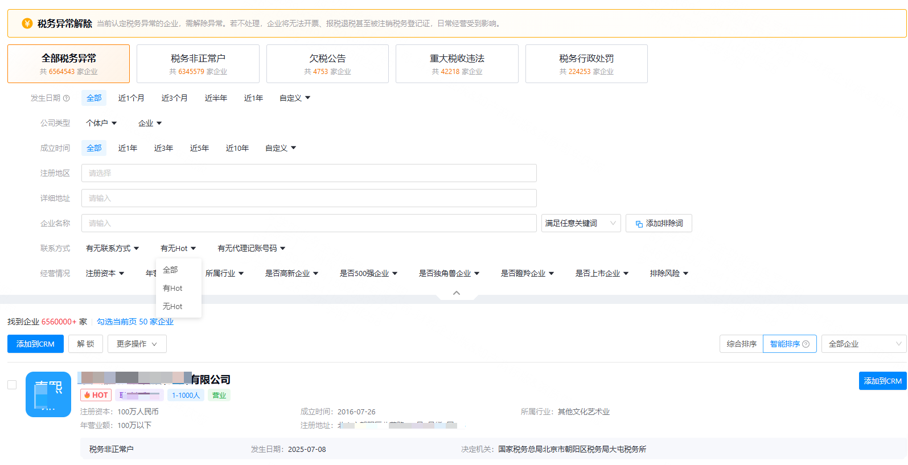Viewport: 908px width, 465px height.
Task: Click the blue 添加到CRM button on the left
Action: tap(35, 344)
